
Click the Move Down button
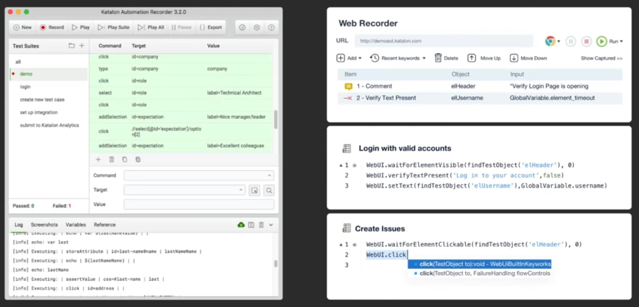528,58
